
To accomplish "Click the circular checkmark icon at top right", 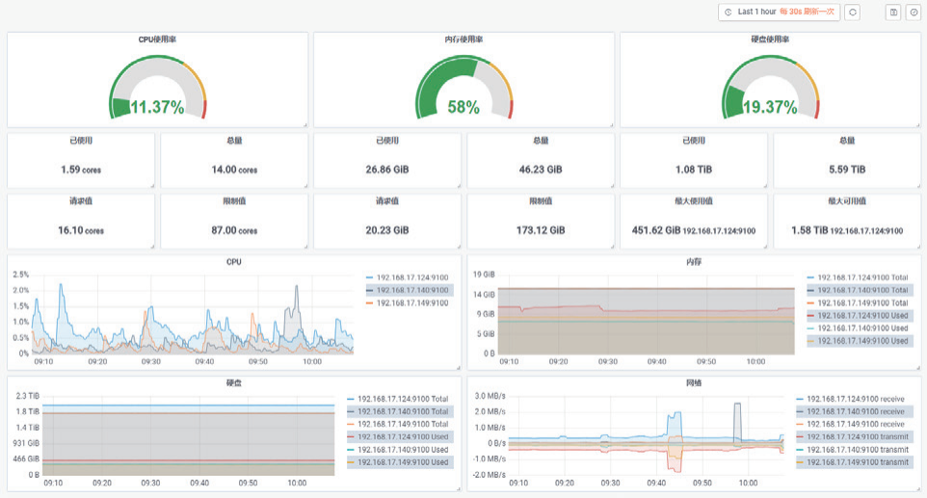I will [x=914, y=12].
